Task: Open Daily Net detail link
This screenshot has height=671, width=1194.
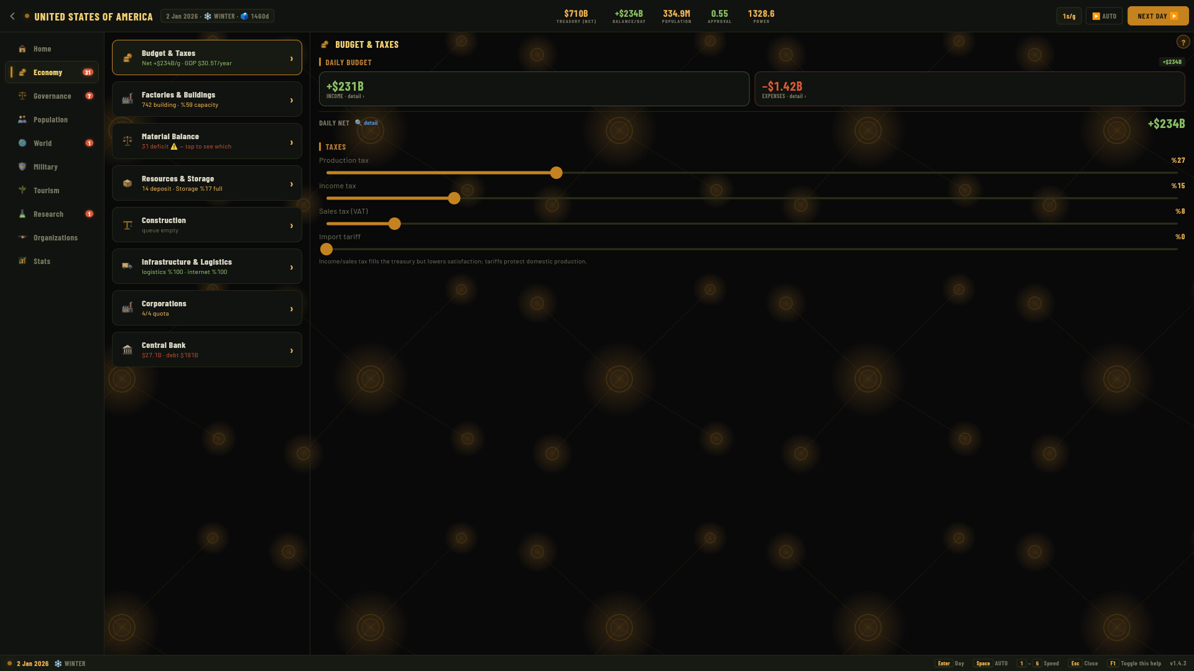Action: click(x=367, y=123)
